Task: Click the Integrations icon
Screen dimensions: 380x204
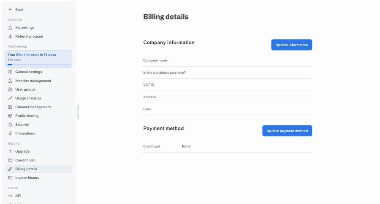Action: coord(11,134)
